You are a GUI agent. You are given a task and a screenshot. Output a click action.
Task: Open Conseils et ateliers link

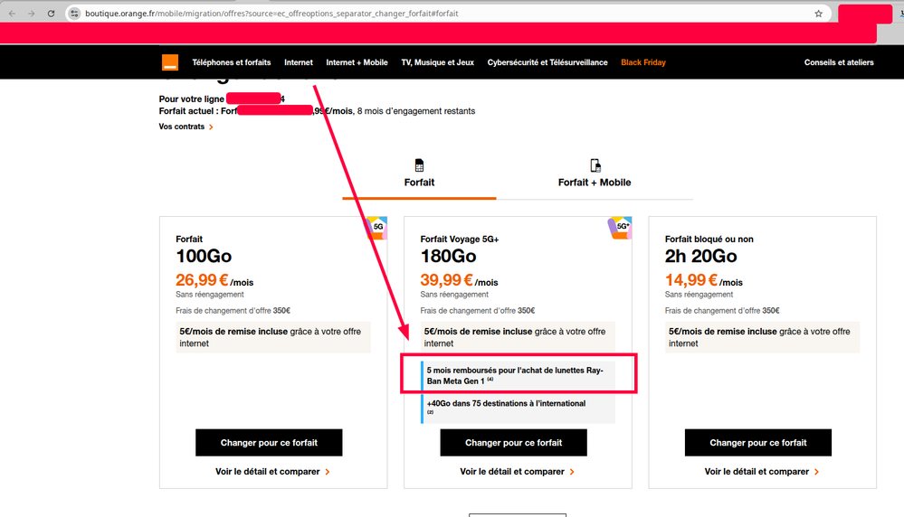point(839,62)
